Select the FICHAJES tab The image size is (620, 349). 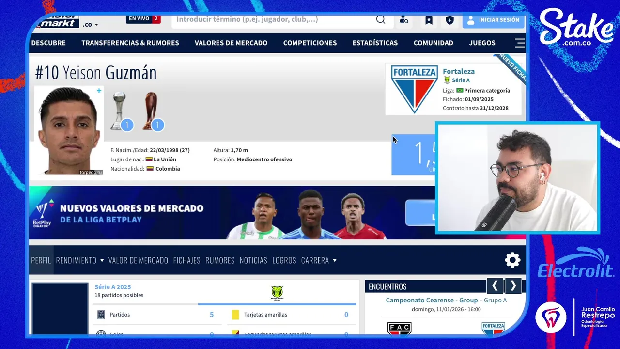coord(186,260)
